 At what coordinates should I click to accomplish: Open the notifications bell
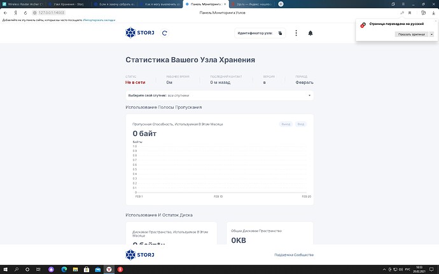coord(310,33)
